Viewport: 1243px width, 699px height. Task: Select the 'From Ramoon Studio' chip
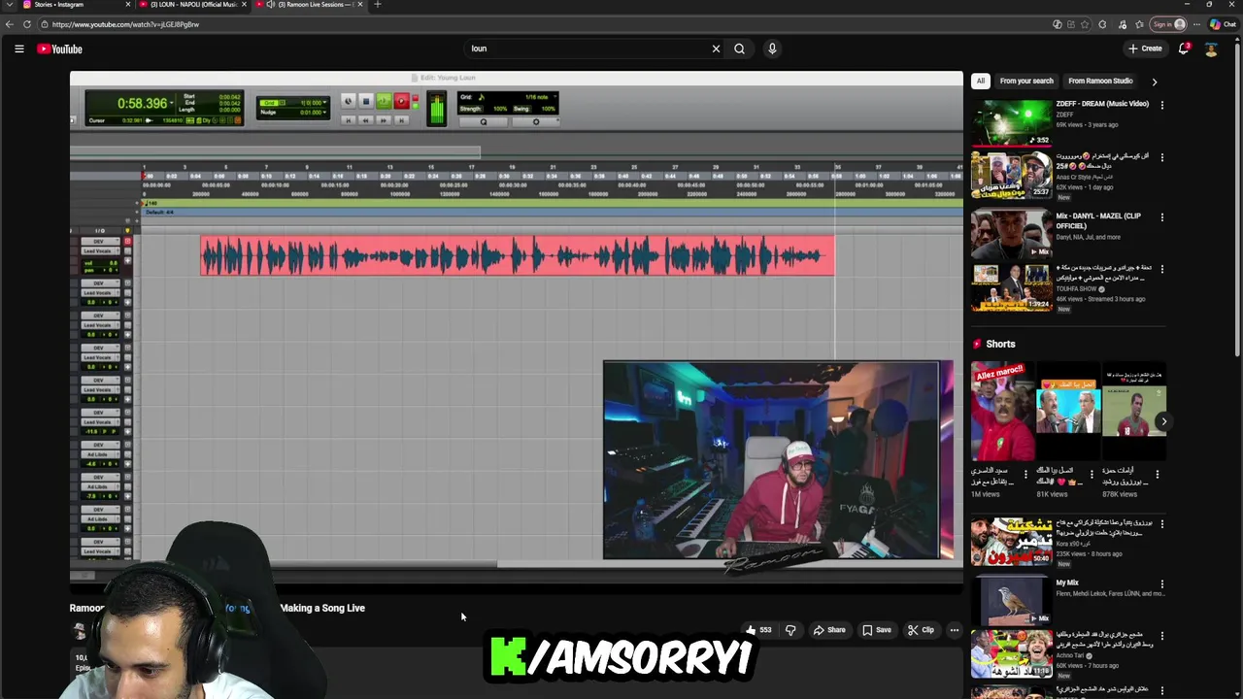point(1100,82)
